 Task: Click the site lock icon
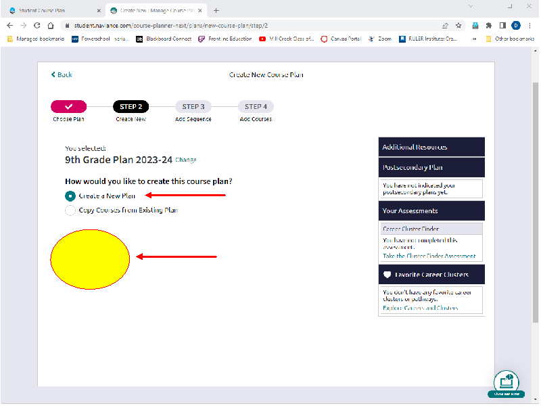(x=67, y=26)
